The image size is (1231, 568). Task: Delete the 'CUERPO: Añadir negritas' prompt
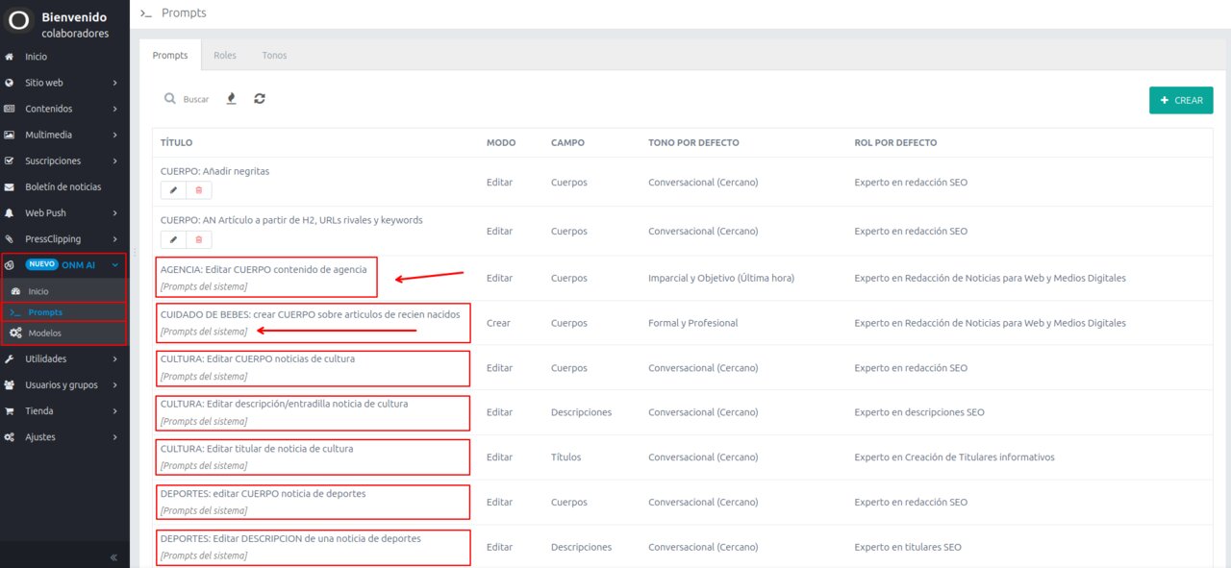pyautogui.click(x=199, y=190)
